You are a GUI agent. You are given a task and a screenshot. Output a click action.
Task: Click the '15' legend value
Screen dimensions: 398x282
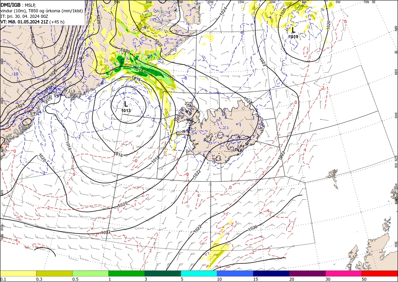pos(256,279)
